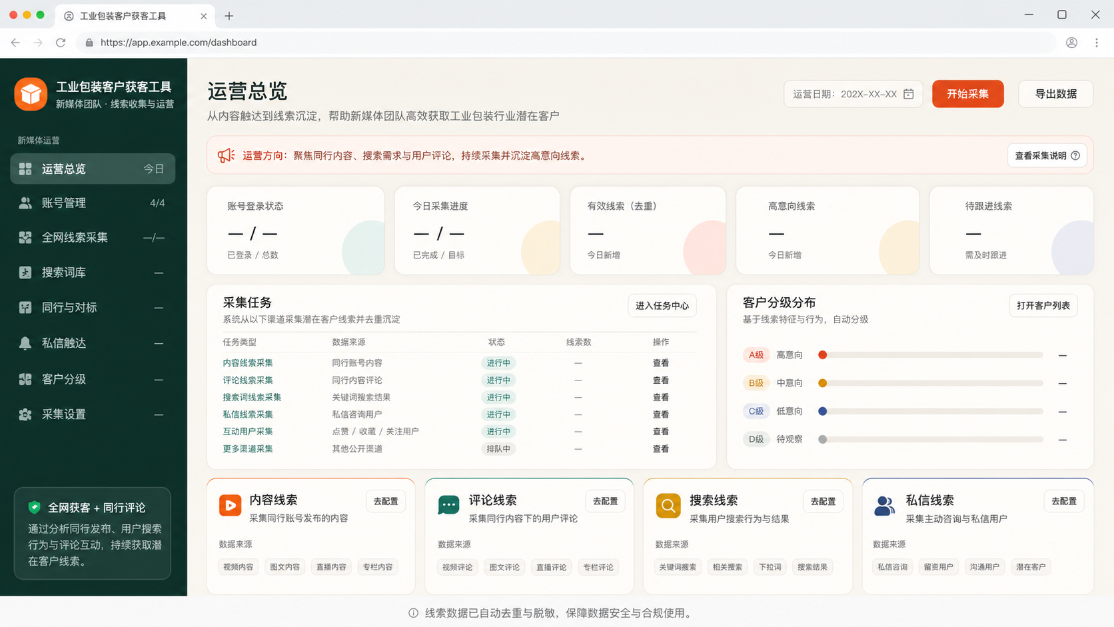Open 客户分级 sidebar item
Viewport: 1114px width, 627px height.
tap(93, 379)
